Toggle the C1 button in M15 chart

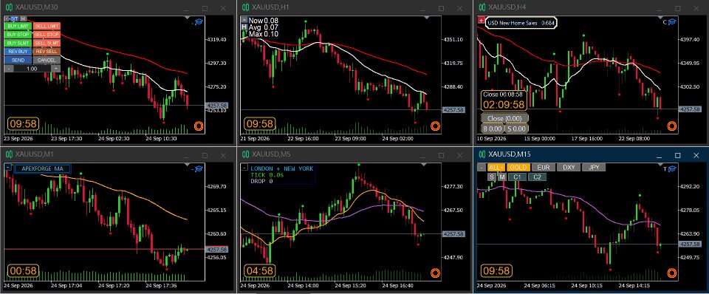coord(517,177)
